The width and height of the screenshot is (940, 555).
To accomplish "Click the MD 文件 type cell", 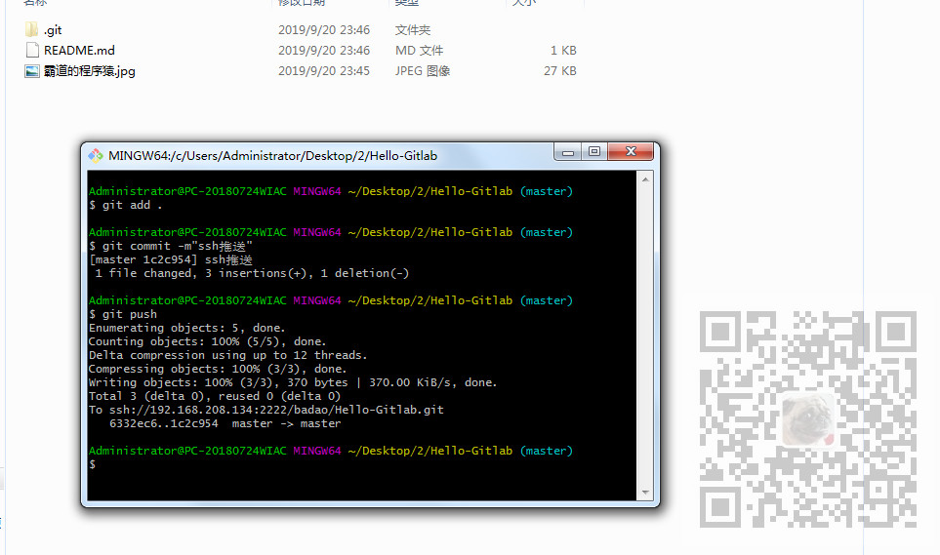I will click(x=419, y=51).
